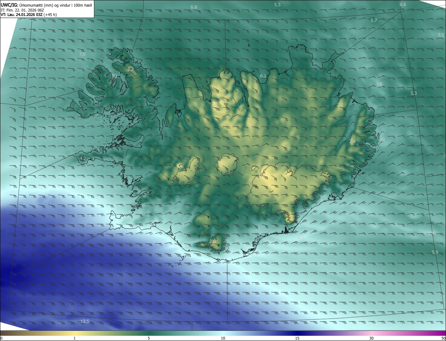This screenshot has height=341, width=446.
Task: Click the 9.6 value off the south coast
Action: (x=301, y=238)
